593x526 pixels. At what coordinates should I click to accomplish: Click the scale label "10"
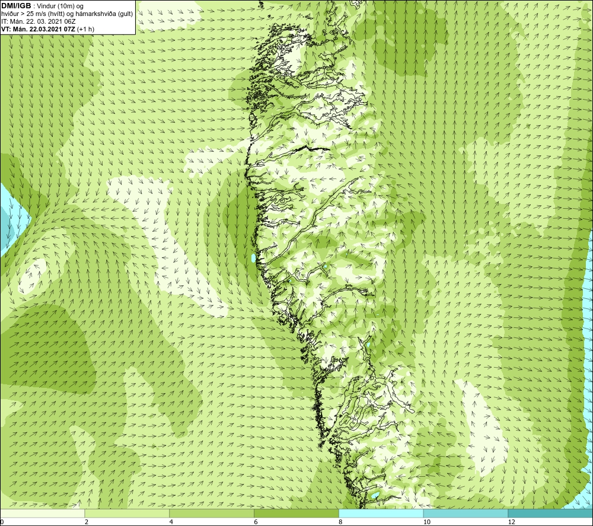[427, 522]
